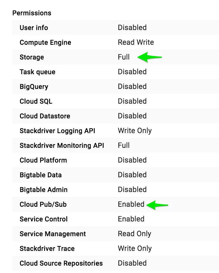Select Enabled value for Service Control
Viewport: 219px width, 273px height.
click(x=131, y=219)
